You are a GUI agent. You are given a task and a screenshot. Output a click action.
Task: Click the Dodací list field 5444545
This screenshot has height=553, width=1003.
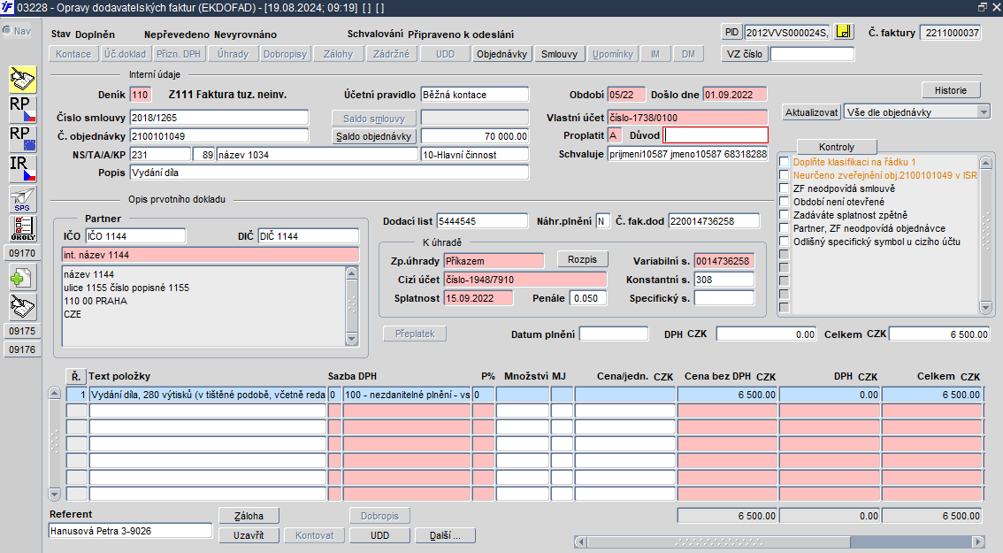pos(482,221)
